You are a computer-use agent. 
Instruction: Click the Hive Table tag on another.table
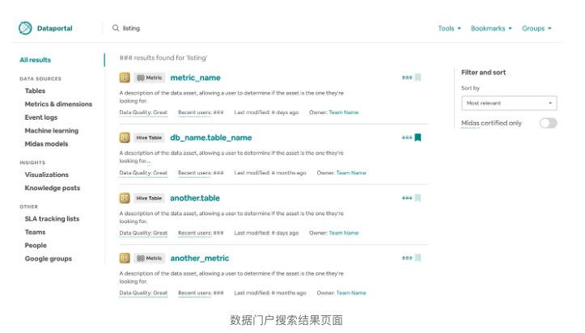tap(149, 198)
